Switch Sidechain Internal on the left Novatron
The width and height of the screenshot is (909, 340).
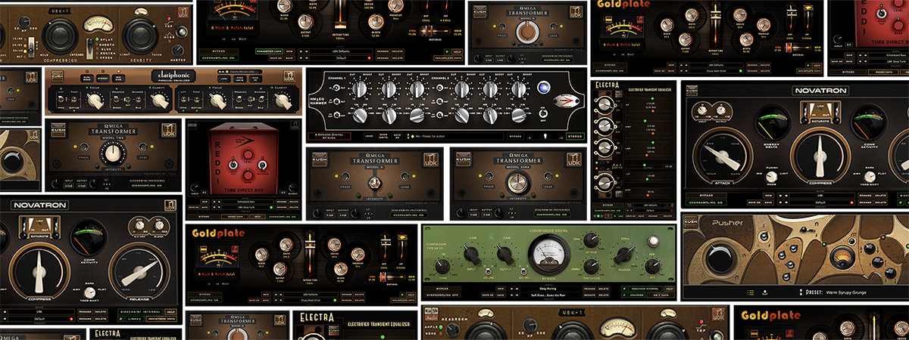point(139,311)
